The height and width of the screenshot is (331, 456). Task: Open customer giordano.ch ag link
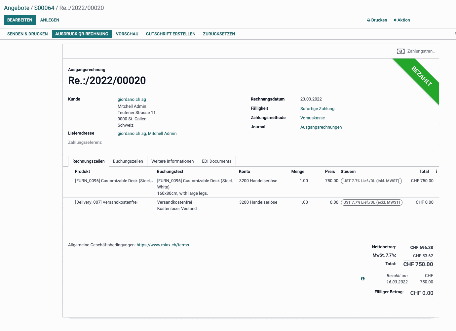tap(132, 99)
